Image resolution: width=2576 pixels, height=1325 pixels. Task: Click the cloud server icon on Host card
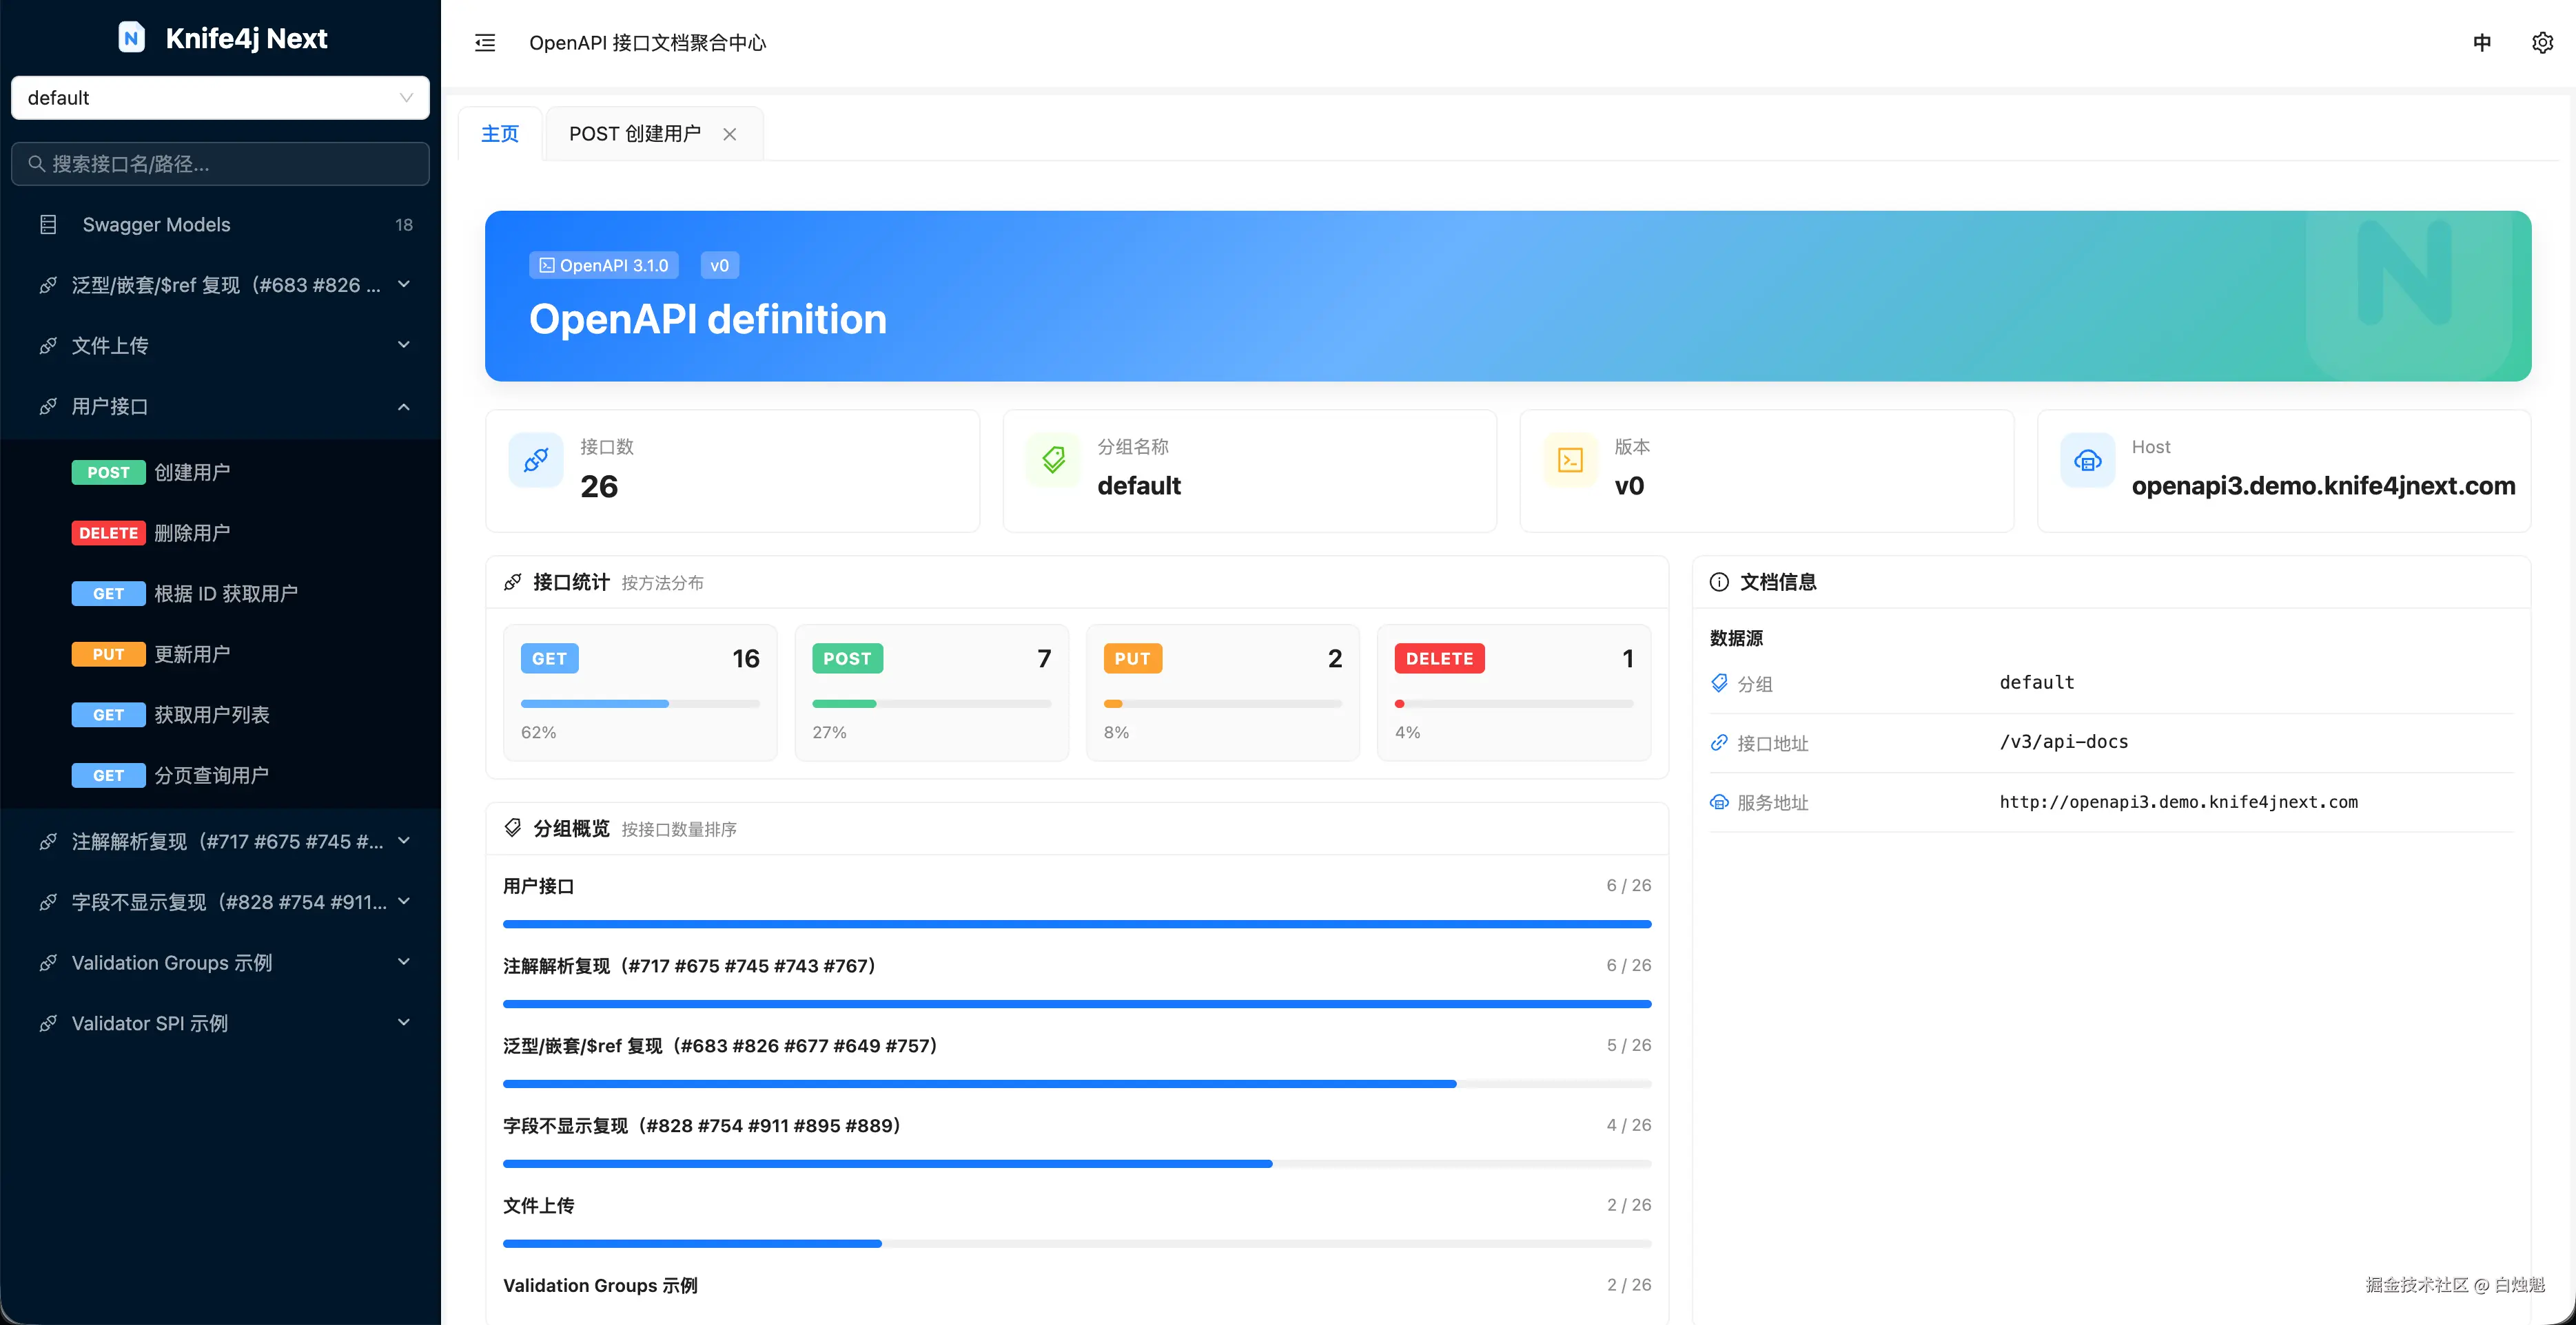click(2088, 461)
